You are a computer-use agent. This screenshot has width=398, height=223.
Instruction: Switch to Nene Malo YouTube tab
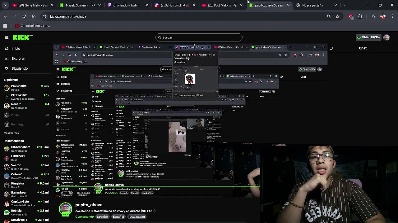coord(33,5)
